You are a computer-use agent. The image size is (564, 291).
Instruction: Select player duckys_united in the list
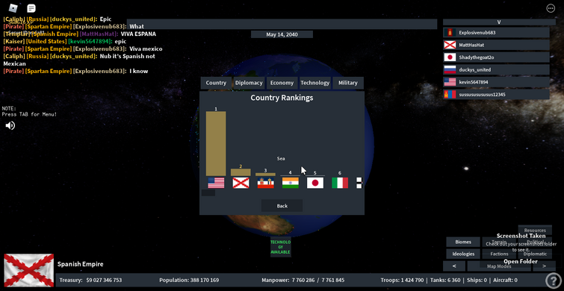[x=496, y=69]
